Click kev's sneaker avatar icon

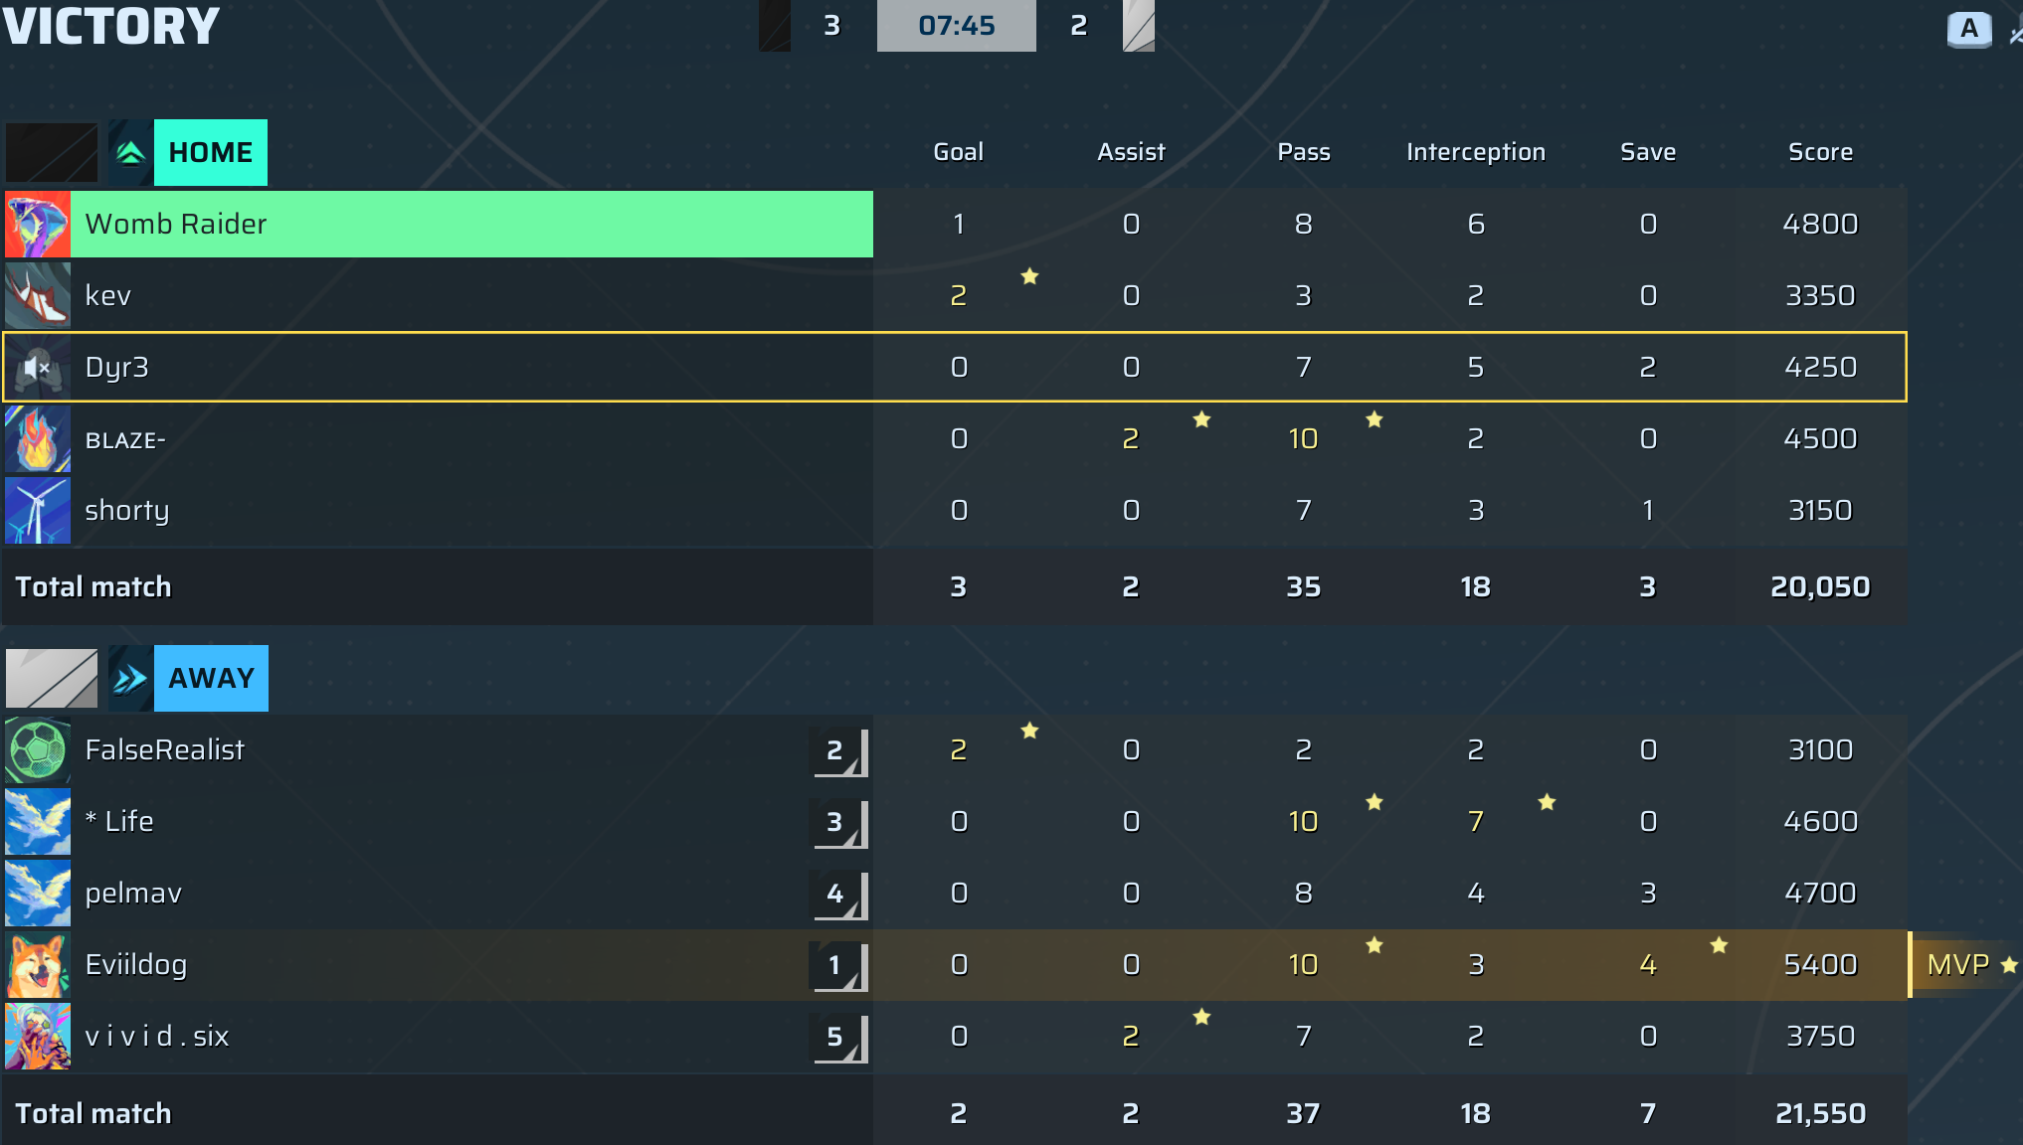click(38, 296)
